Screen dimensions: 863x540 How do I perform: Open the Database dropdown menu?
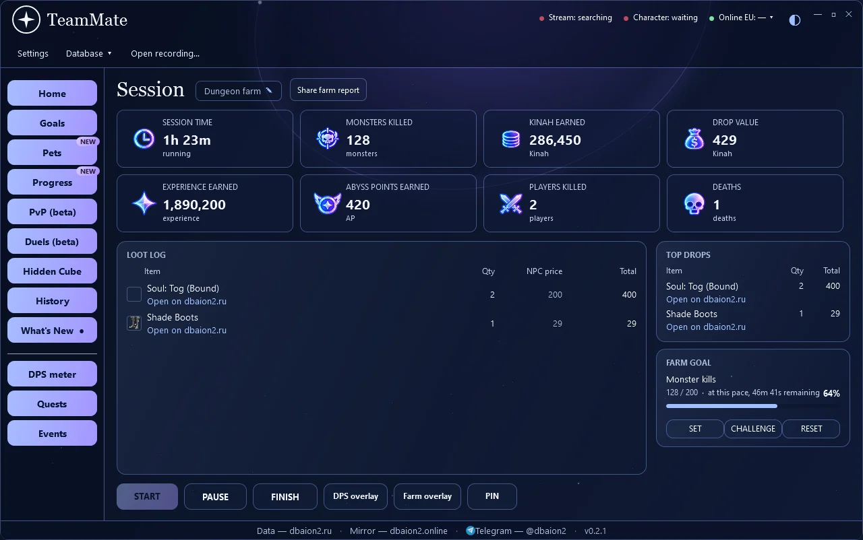tap(89, 53)
